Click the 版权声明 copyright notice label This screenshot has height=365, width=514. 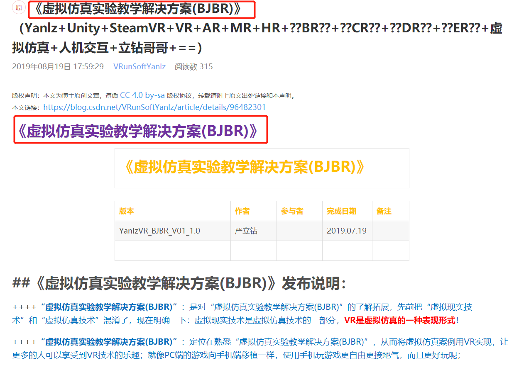[x=26, y=96]
